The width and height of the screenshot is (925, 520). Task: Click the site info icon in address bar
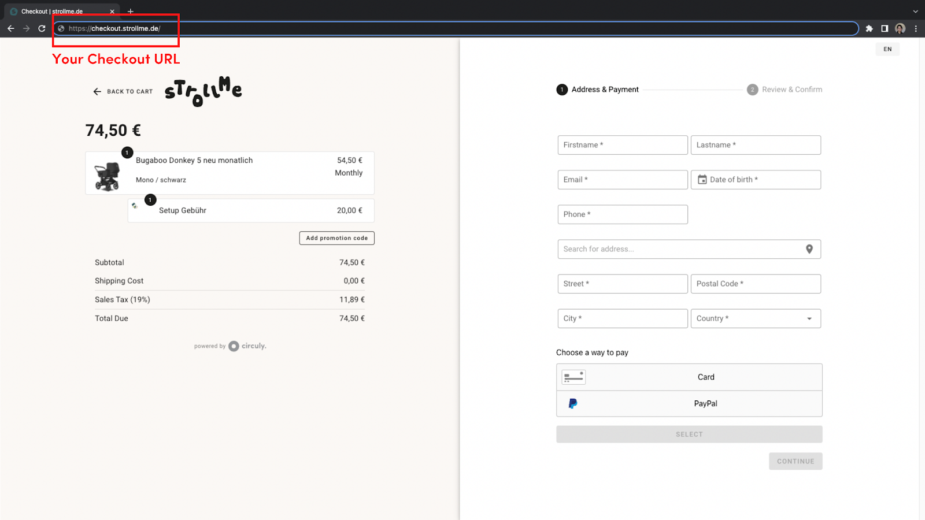[61, 28]
